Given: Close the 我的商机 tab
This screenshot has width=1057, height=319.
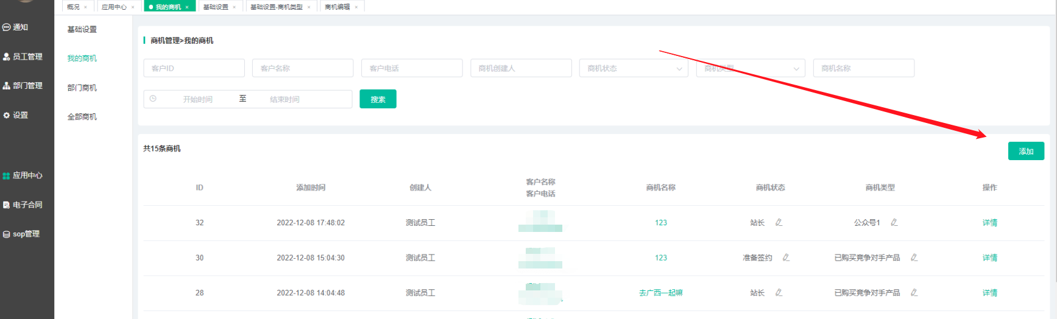Looking at the screenshot, I should coord(187,7).
